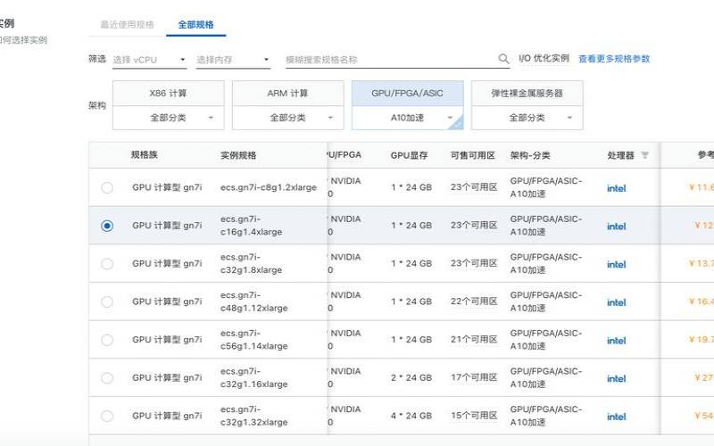
Task: Click the Intel logo in ecs.gn7i-c16g1.4xlarge row
Action: 616,227
